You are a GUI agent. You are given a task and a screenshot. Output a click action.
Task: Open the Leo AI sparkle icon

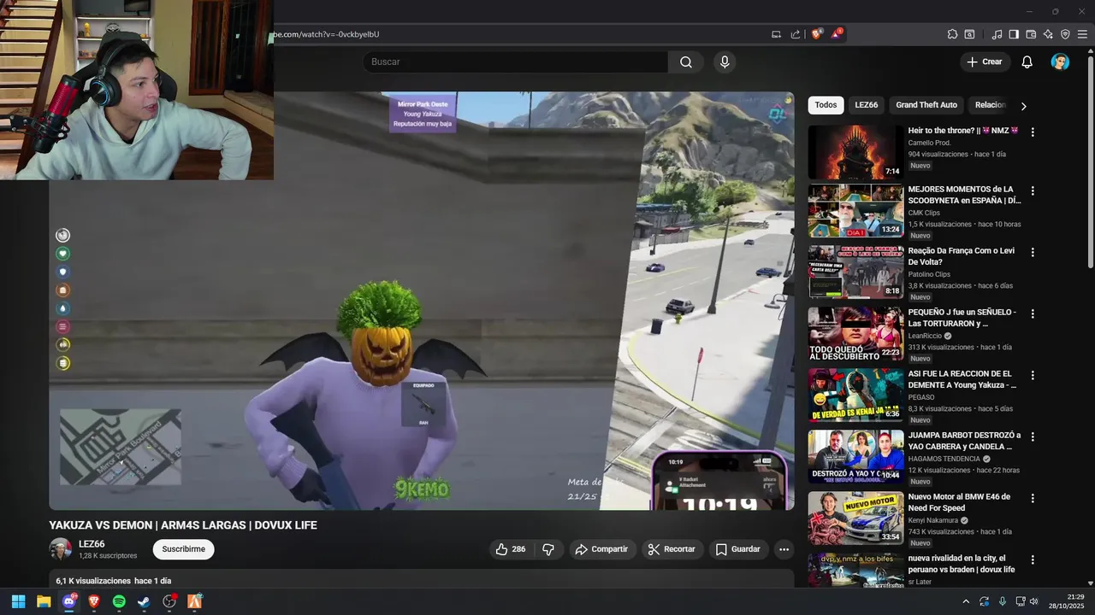point(1048,34)
